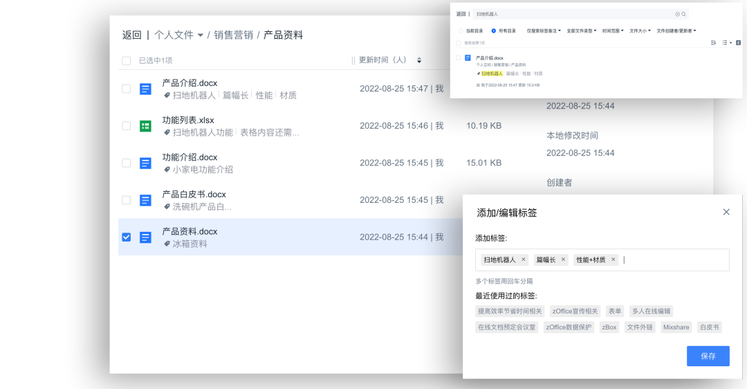Check the box for 产品介绍.docx in main list
This screenshot has width=747, height=389.
pyautogui.click(x=127, y=89)
